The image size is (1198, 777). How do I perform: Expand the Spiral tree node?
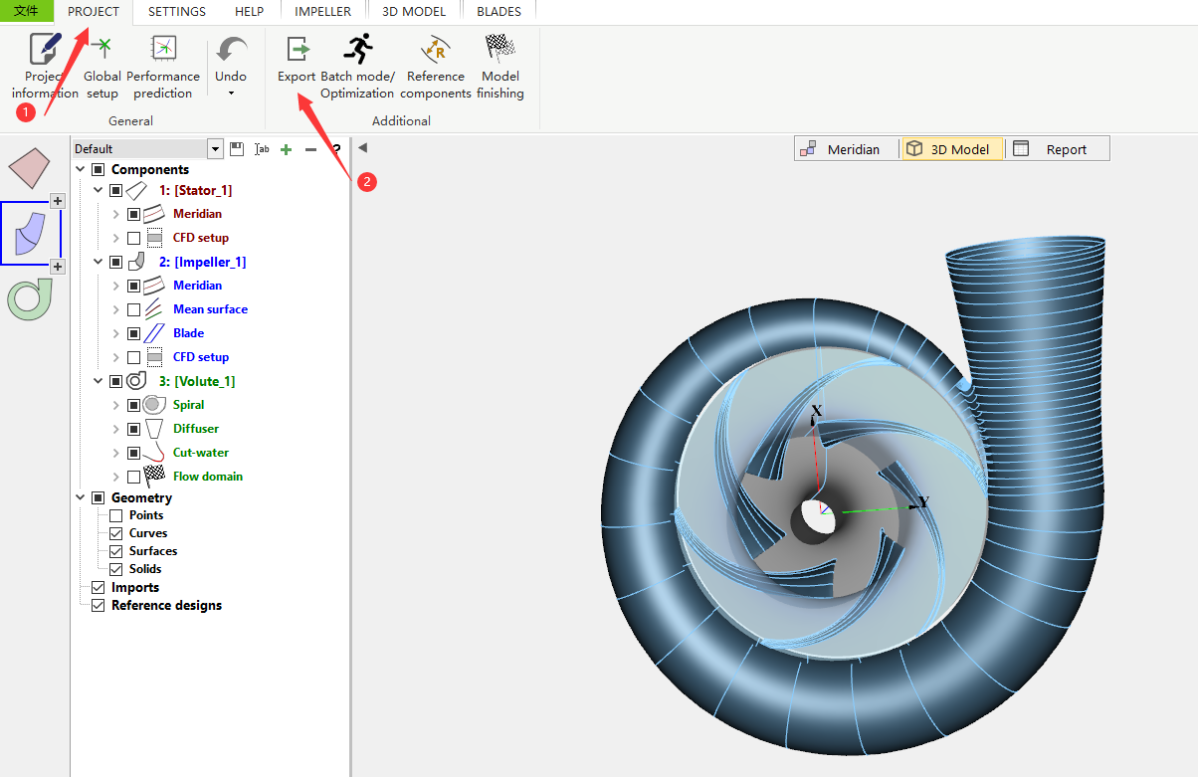[116, 405]
